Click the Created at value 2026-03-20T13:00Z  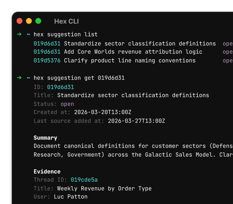(x=103, y=112)
